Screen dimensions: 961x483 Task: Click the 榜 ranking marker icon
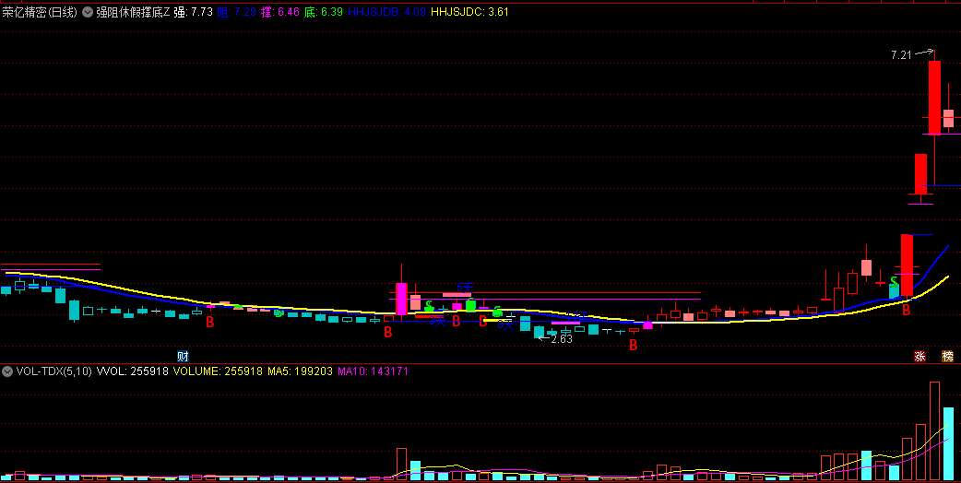(948, 357)
